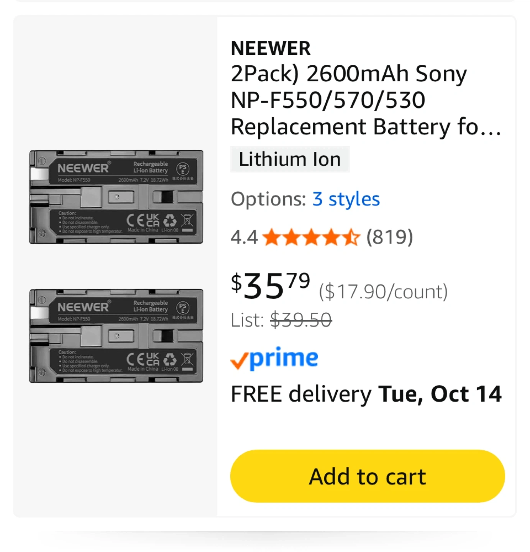
Task: Click the $35.79 price
Action: 270,286
